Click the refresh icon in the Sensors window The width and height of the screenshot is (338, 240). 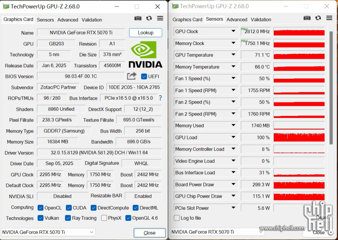click(318, 18)
